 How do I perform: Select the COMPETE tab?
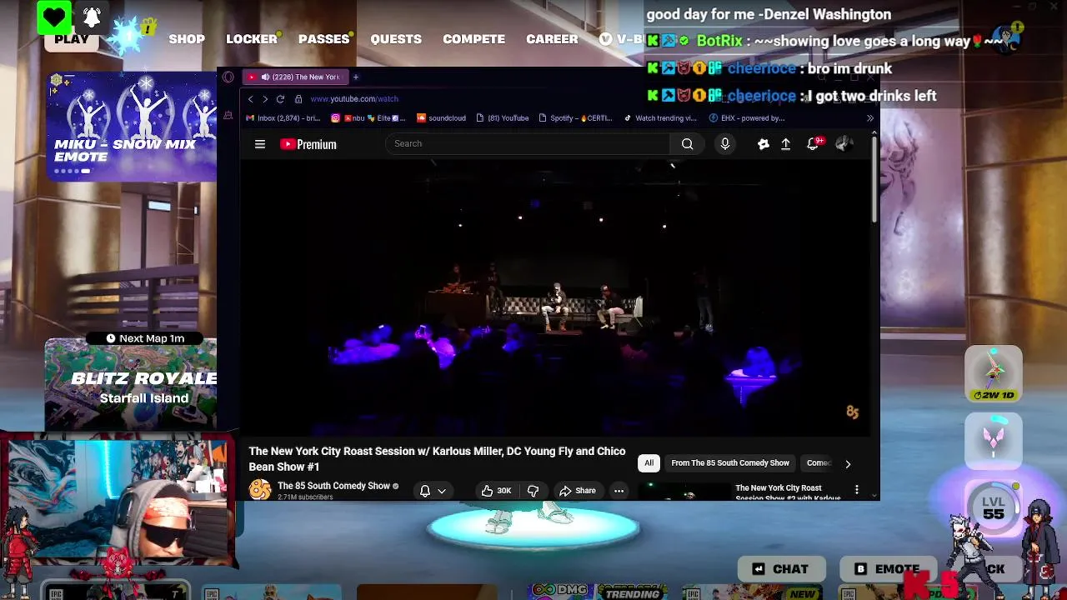click(x=473, y=39)
